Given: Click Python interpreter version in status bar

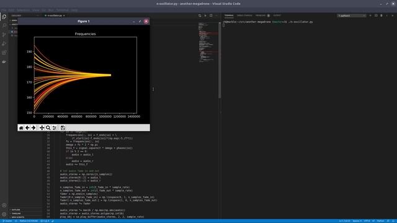Looking at the screenshot, I should point(29,221).
